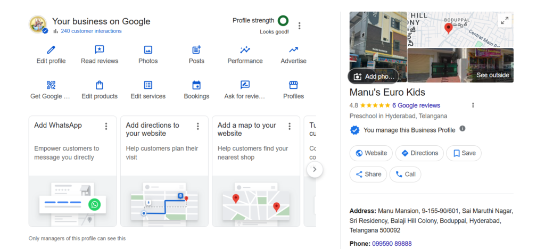Expand the map to full view
Image resolution: width=545 pixels, height=249 pixels.
pos(503,21)
